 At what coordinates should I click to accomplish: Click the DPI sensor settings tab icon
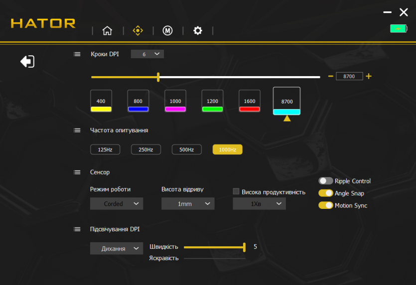pyautogui.click(x=138, y=31)
